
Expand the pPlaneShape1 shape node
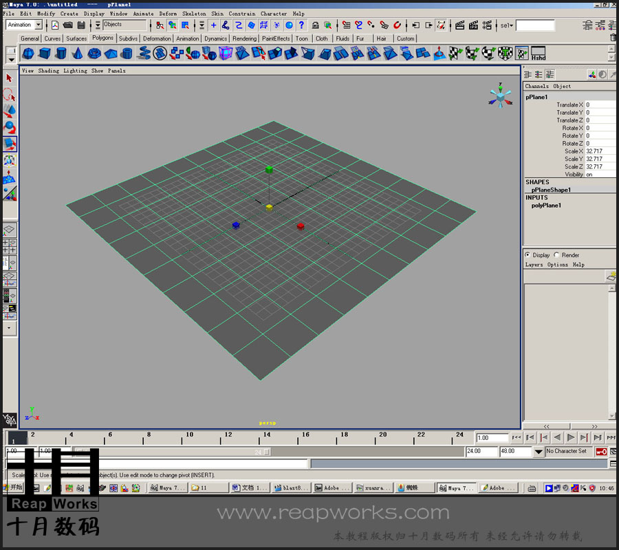tap(551, 190)
